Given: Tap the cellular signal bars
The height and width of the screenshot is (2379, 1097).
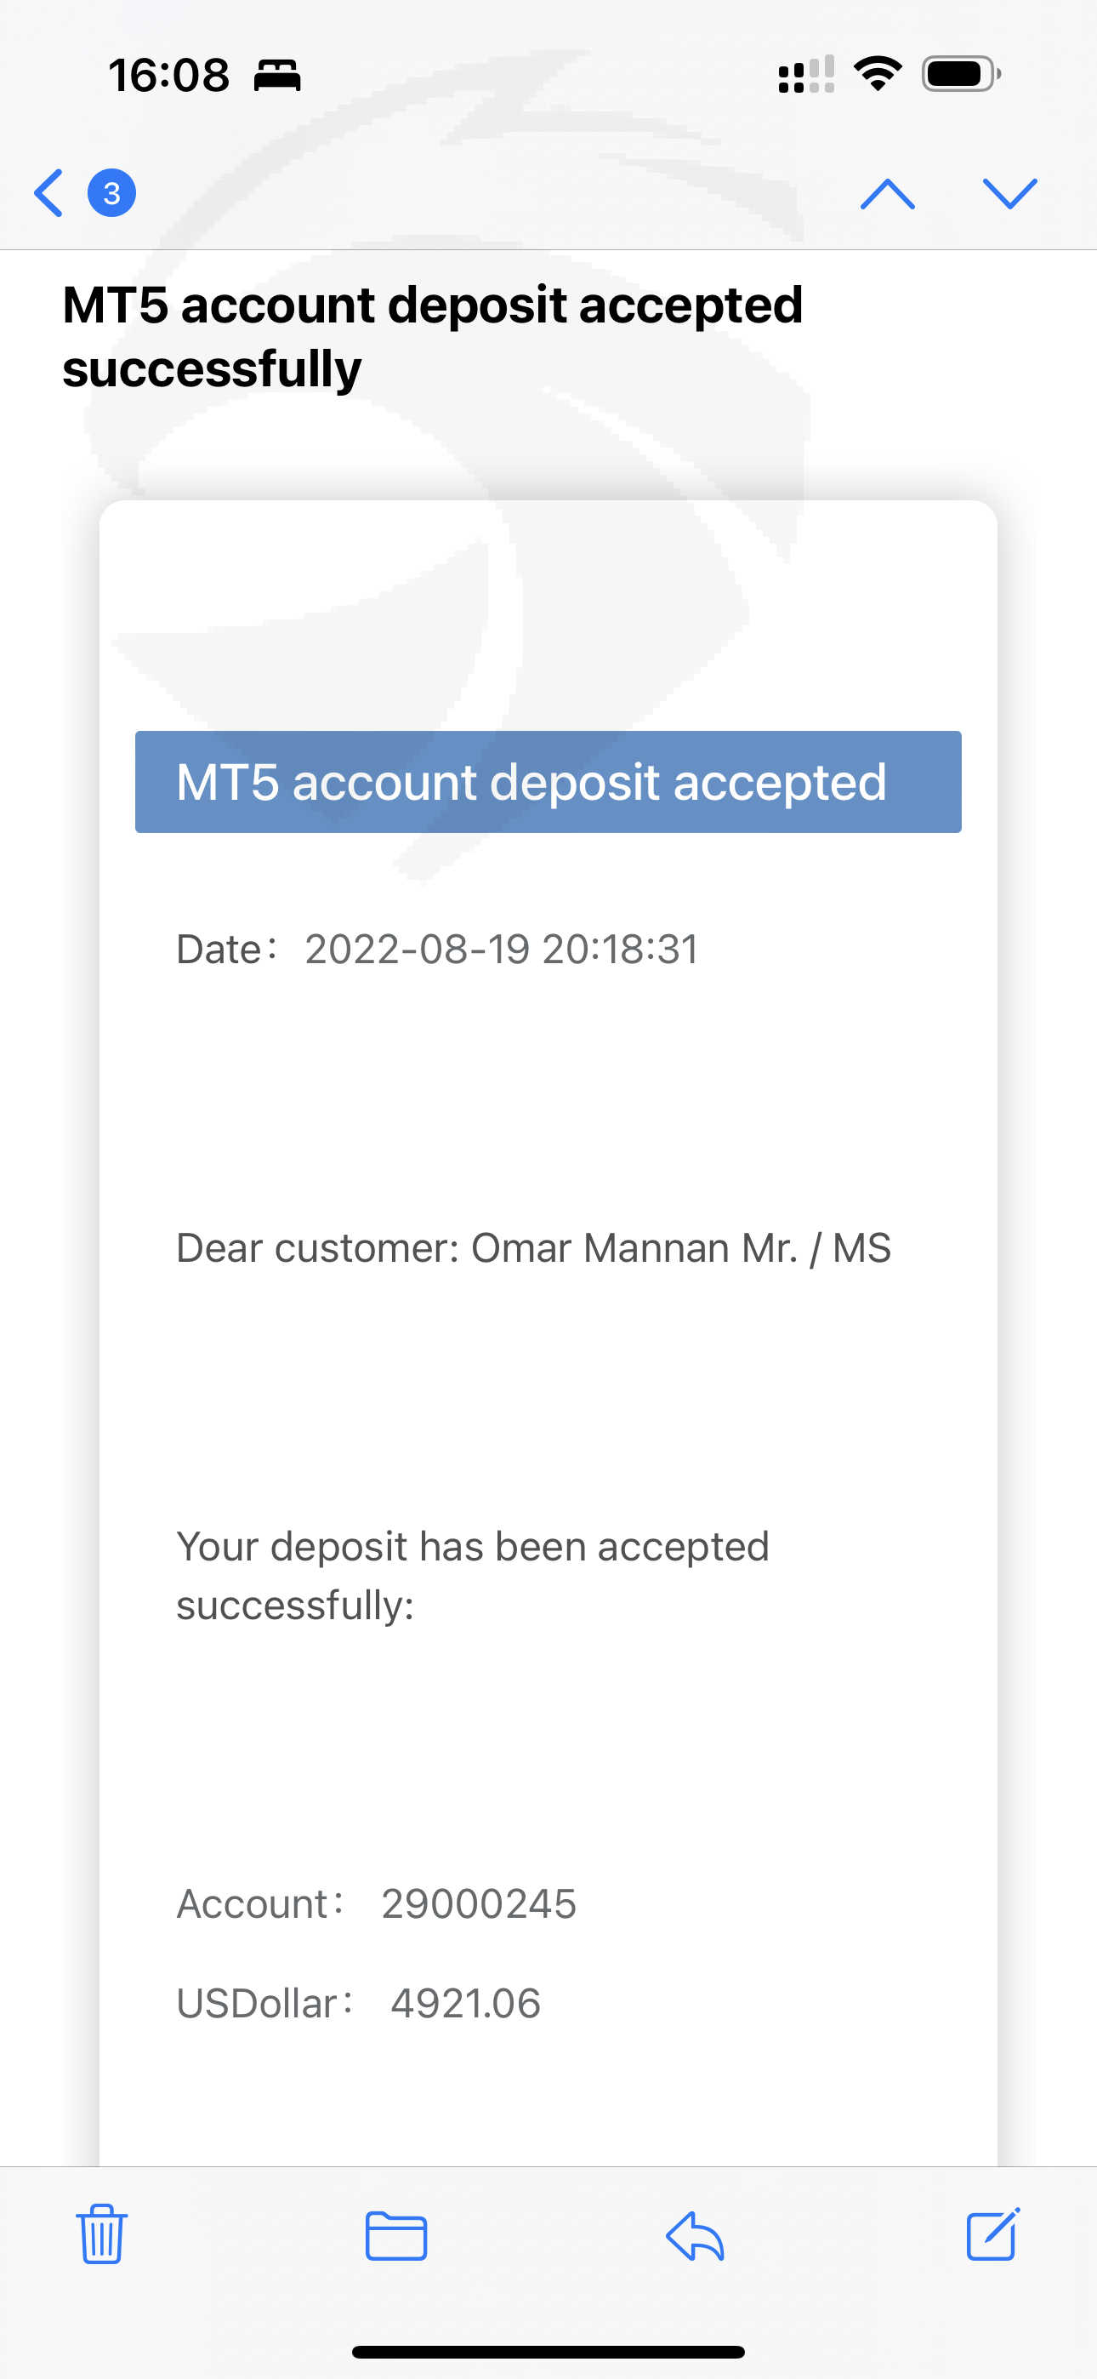Looking at the screenshot, I should pos(806,75).
